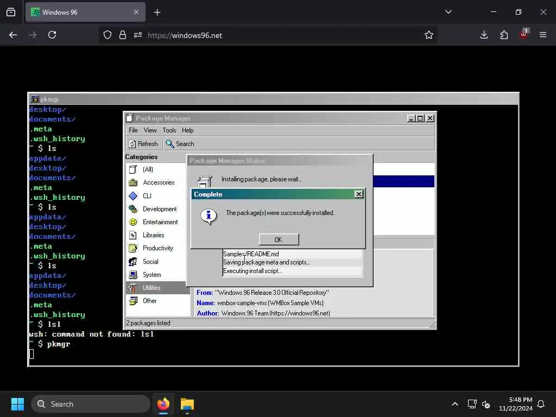Screen dimensions: 556x417
Task: Click '2 packages listed' status bar text
Action: click(148, 323)
